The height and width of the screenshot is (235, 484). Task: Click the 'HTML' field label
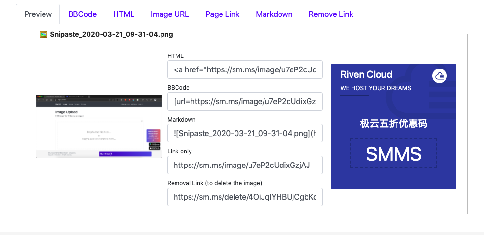coord(176,56)
